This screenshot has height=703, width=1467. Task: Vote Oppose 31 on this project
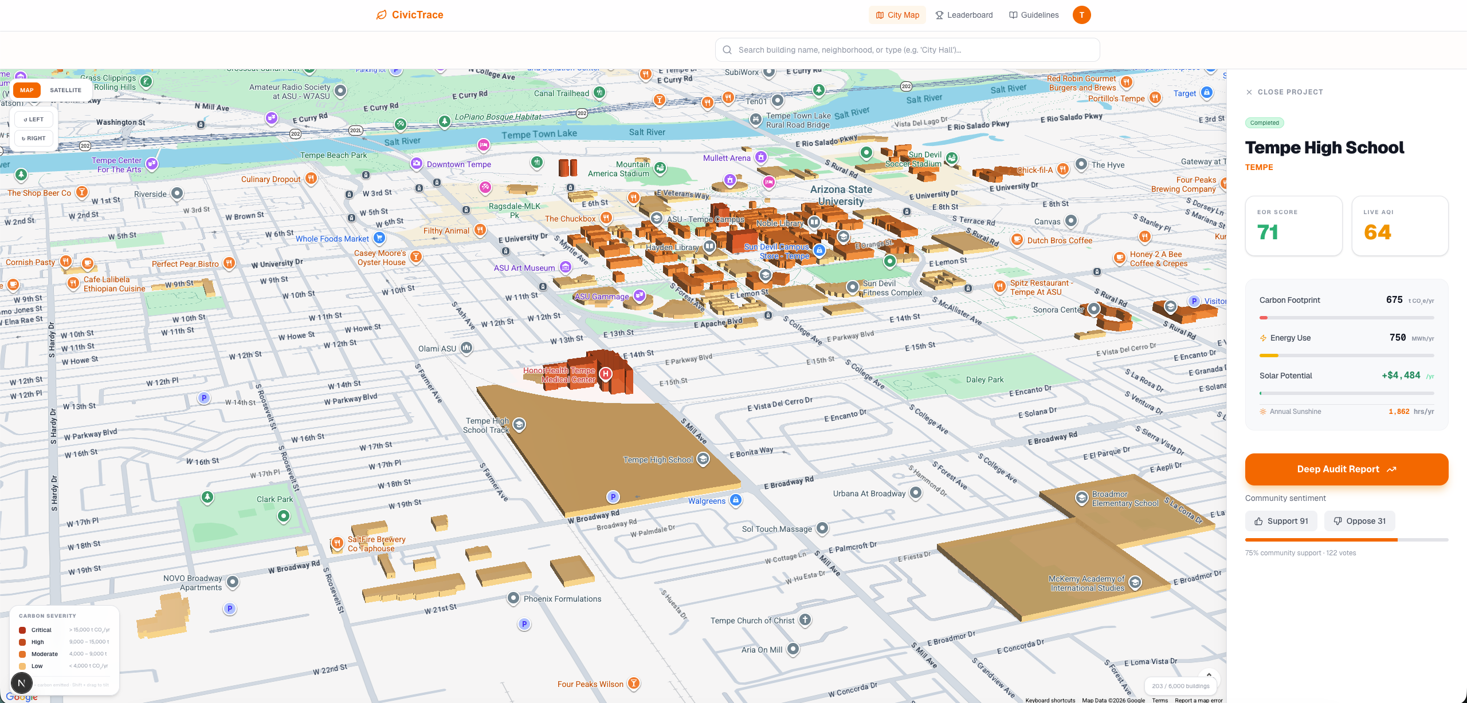pyautogui.click(x=1359, y=521)
